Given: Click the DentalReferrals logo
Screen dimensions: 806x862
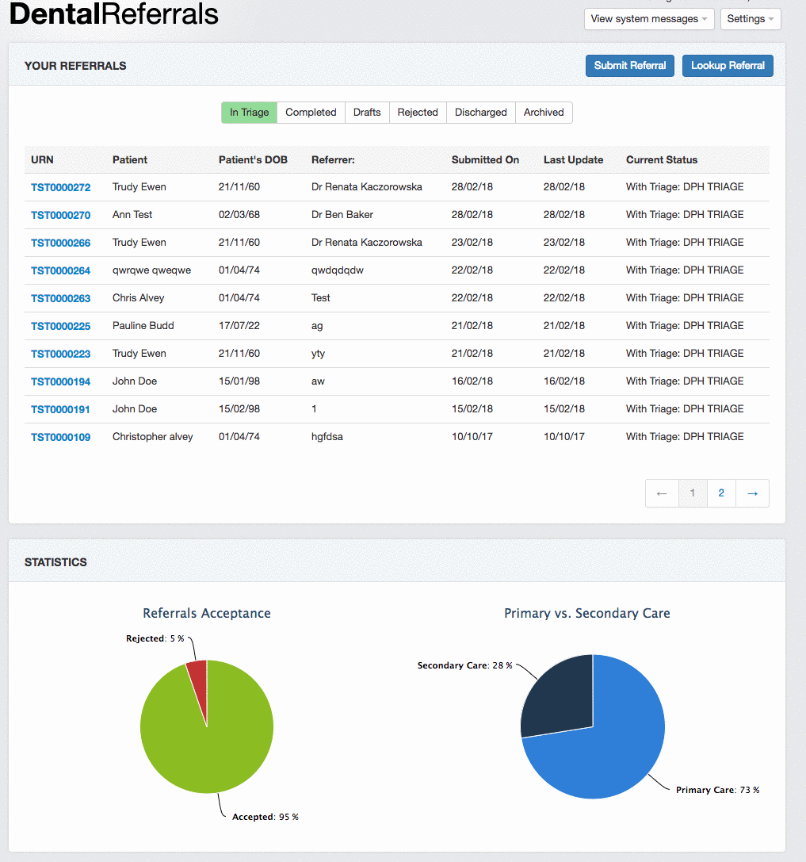Looking at the screenshot, I should click(114, 13).
